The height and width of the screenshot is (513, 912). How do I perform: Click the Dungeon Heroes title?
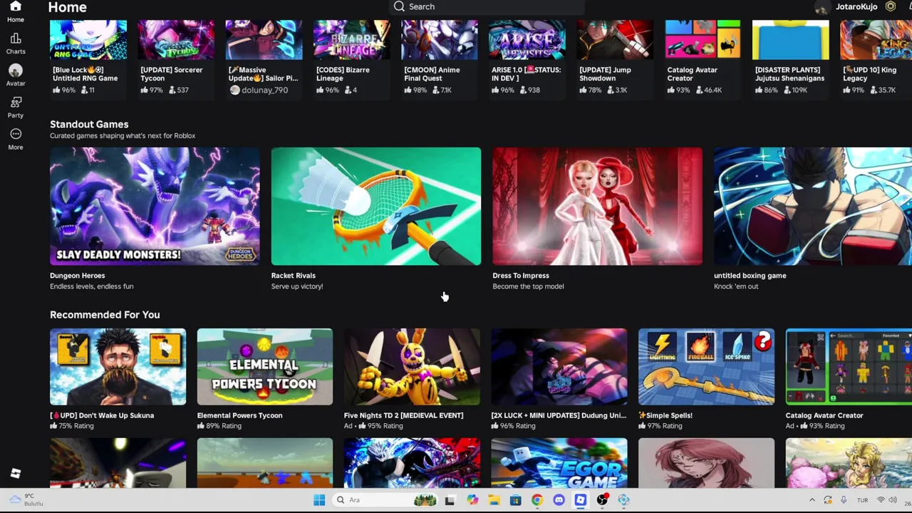pos(77,276)
